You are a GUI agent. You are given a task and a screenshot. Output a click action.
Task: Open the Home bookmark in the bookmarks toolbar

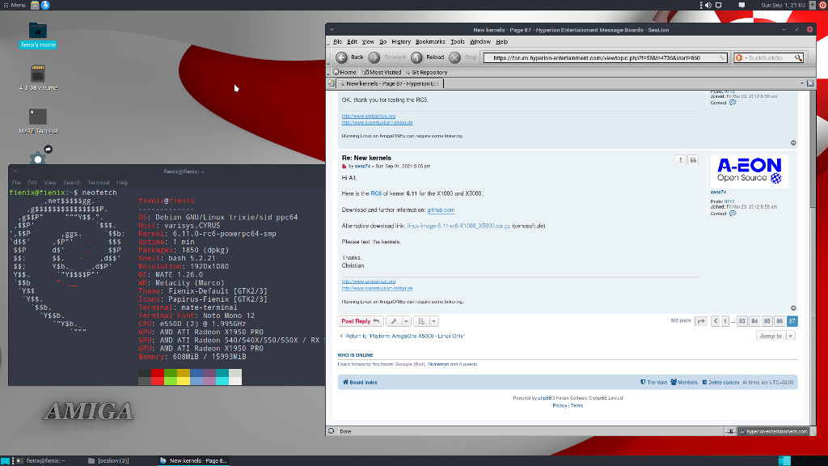pyautogui.click(x=344, y=72)
